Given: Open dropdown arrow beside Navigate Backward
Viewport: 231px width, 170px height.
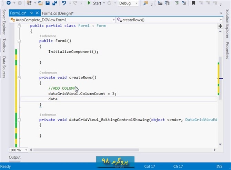Looking at the screenshot, I should click(x=14, y=3).
